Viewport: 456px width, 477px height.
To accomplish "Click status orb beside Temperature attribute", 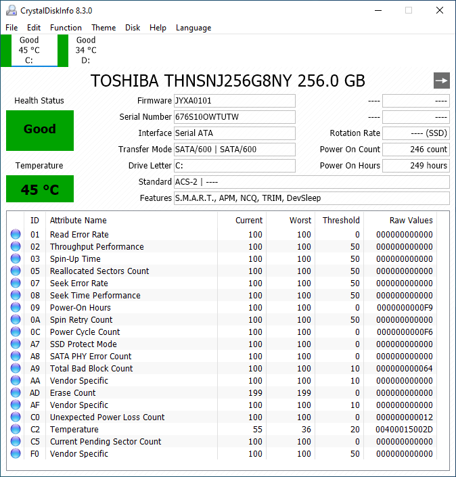I will 16,430.
